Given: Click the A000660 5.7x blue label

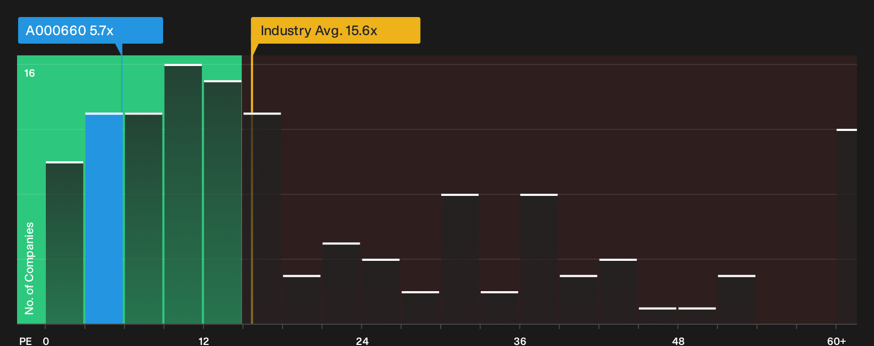Looking at the screenshot, I should tap(91, 30).
